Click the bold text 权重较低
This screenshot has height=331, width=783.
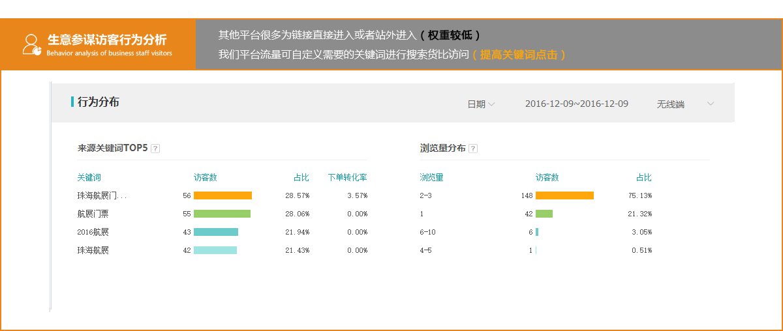[x=450, y=35]
